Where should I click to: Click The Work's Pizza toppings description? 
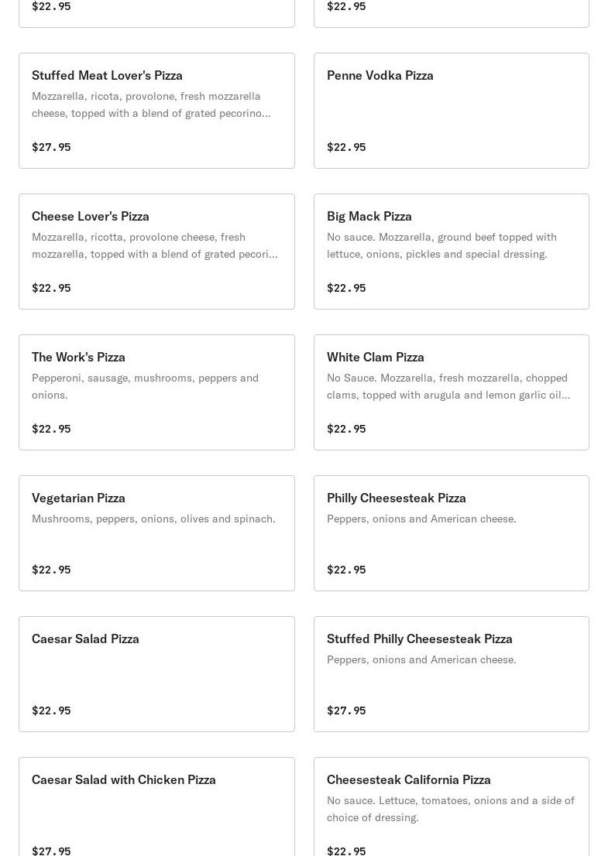pos(145,386)
